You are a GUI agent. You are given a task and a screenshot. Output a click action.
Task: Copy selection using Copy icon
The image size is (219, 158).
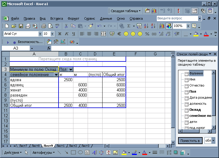(x=73, y=26)
